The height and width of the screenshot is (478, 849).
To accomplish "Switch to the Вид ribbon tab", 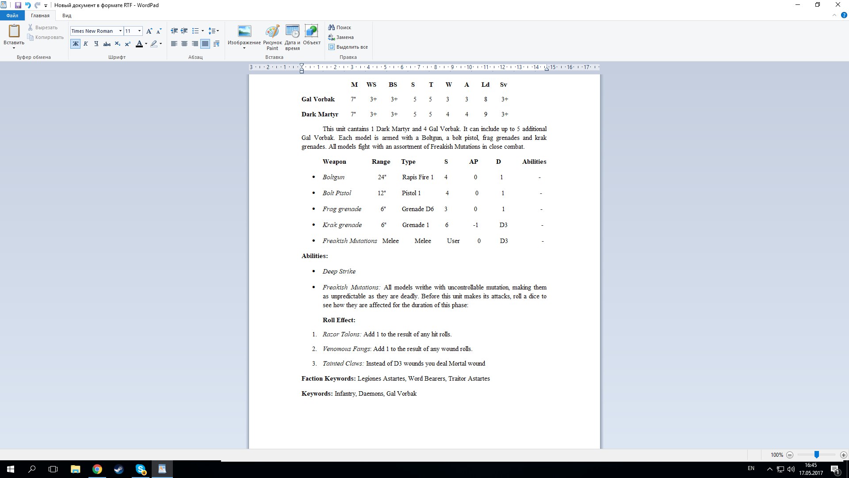I will tap(67, 15).
